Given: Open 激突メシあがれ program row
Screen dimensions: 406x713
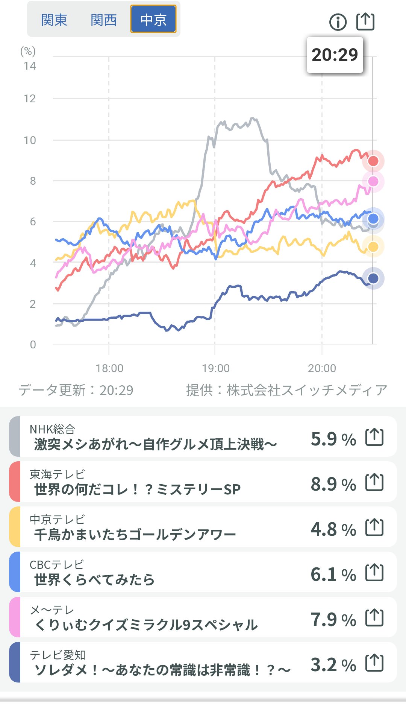Looking at the screenshot, I should (x=155, y=444).
